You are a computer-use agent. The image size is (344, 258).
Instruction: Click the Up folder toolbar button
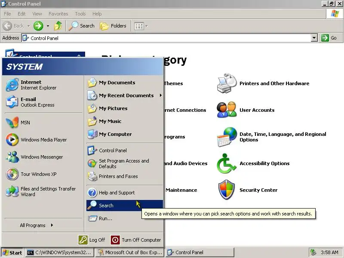(58, 26)
